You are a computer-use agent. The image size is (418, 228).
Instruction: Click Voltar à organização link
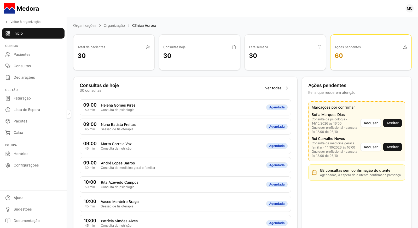pyautogui.click(x=23, y=22)
